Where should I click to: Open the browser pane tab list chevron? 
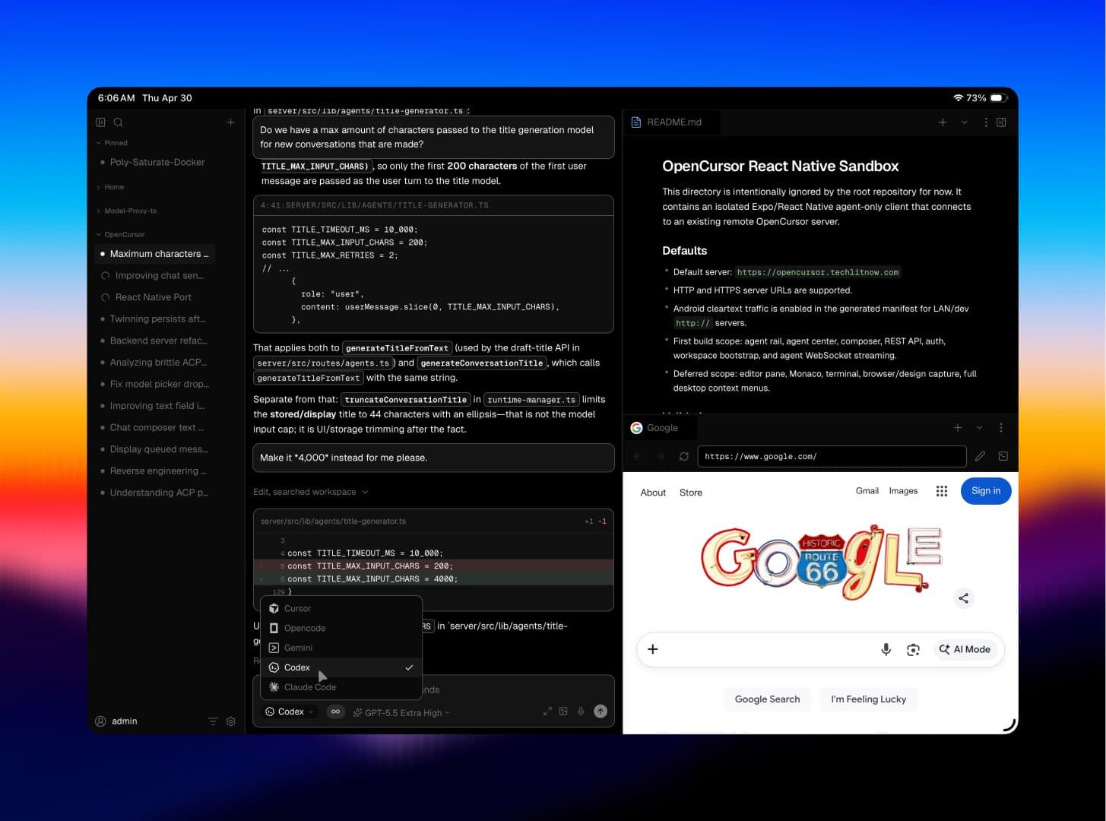(x=979, y=428)
